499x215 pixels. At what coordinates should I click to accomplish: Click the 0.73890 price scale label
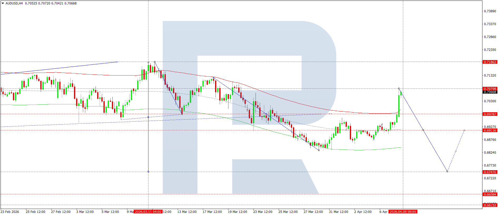point(490,11)
